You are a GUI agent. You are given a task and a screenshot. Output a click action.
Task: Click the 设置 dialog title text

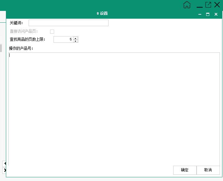coord(102,13)
